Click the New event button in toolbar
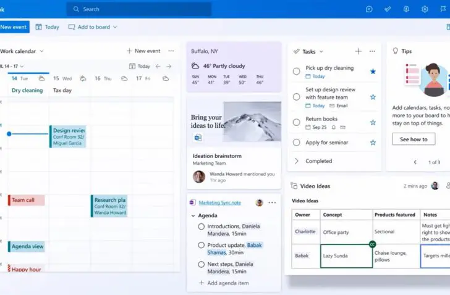This screenshot has height=295, width=450. click(x=14, y=27)
